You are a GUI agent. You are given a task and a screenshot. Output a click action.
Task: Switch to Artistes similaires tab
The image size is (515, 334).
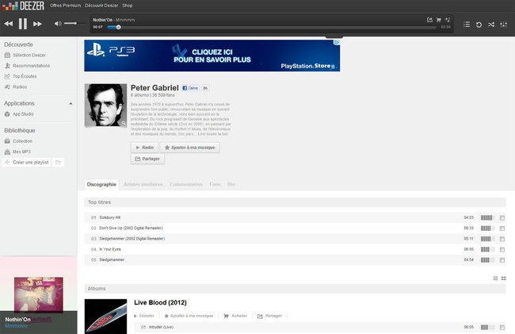[x=143, y=184]
